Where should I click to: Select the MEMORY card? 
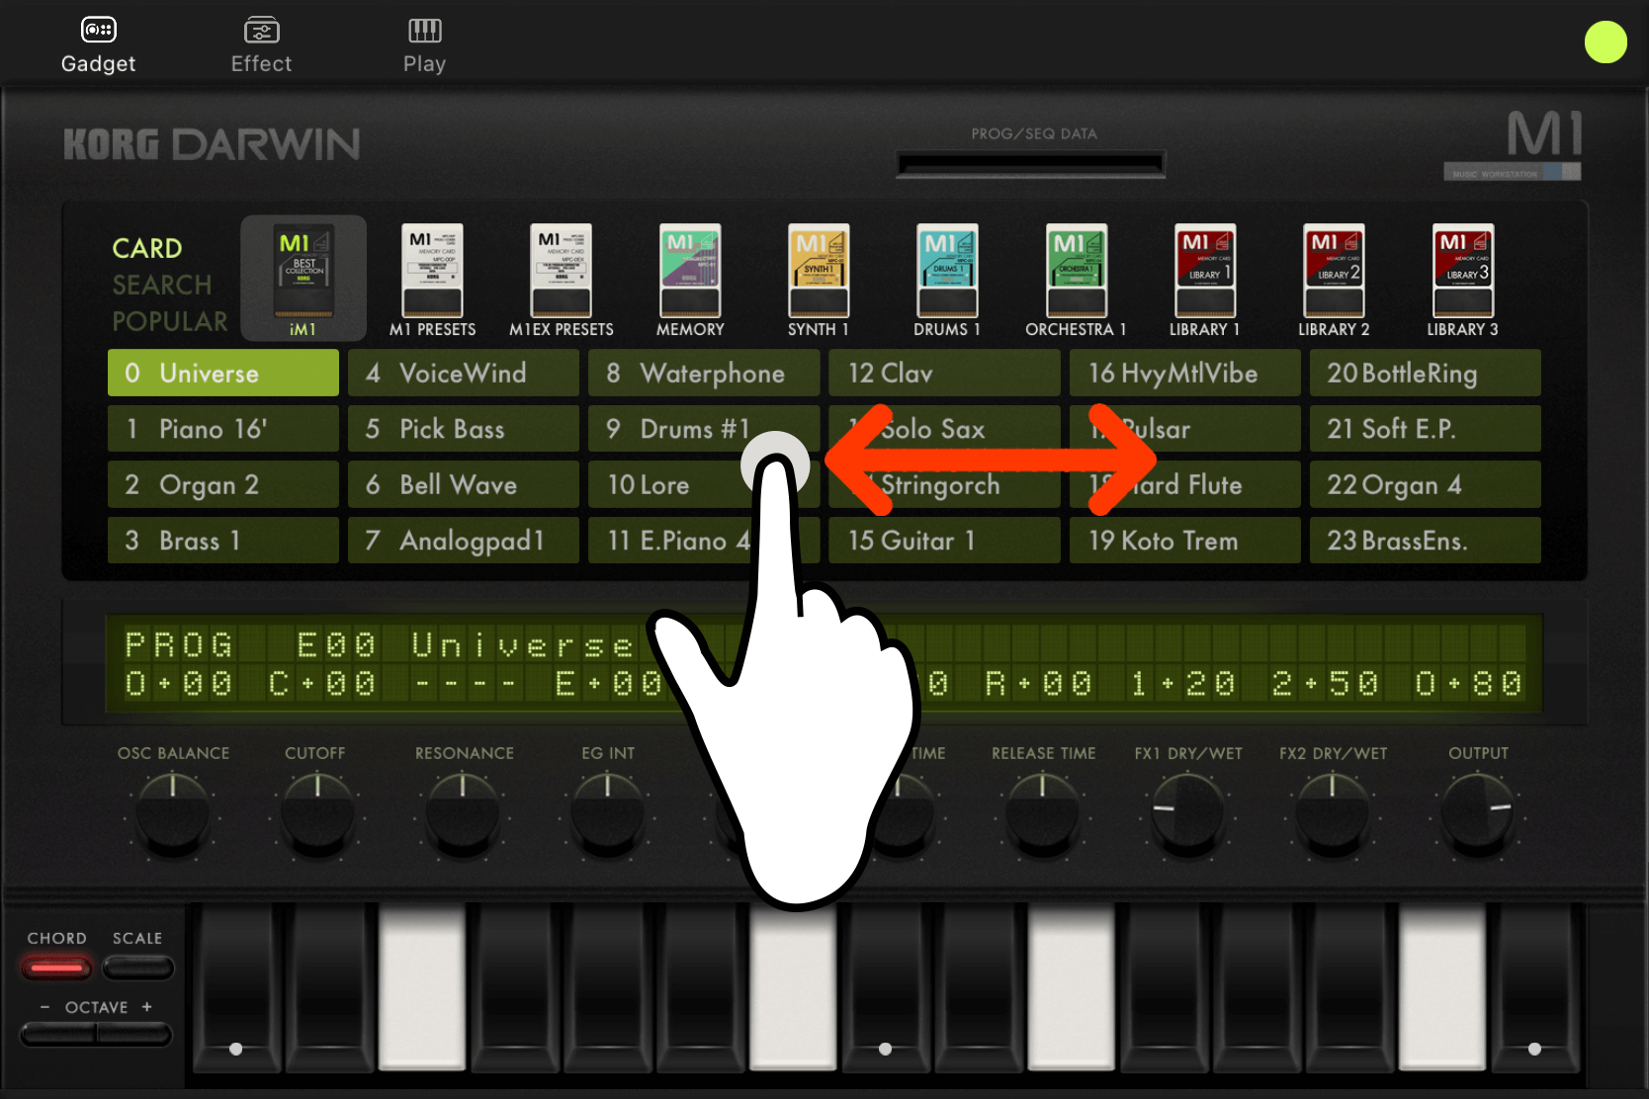tap(690, 281)
